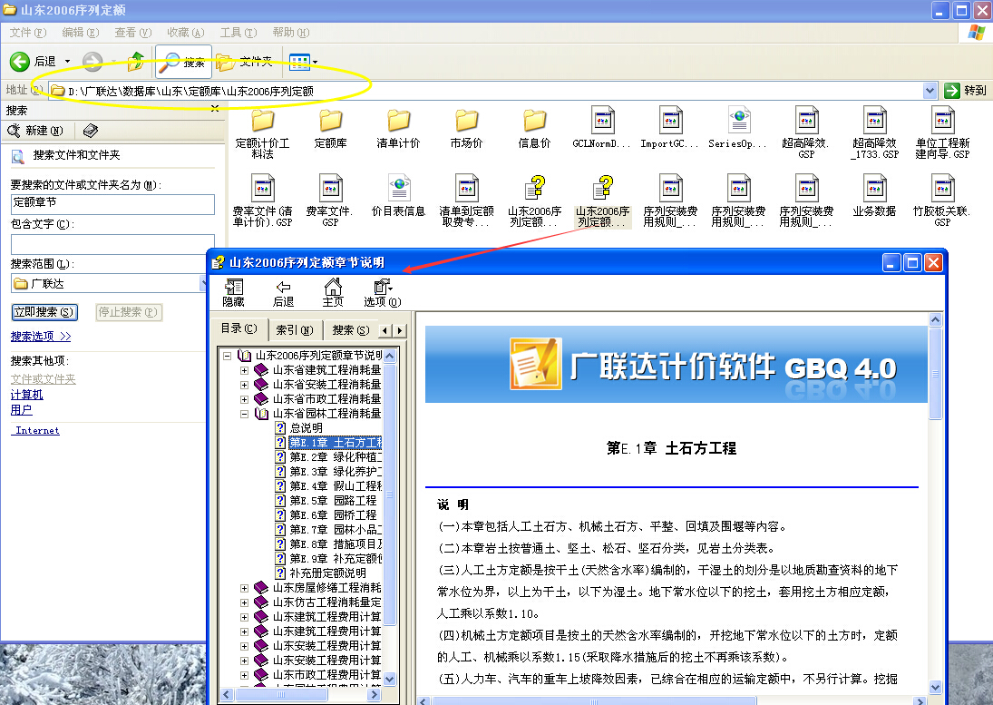
Task: Click the 主页 home button in help window
Action: point(333,293)
